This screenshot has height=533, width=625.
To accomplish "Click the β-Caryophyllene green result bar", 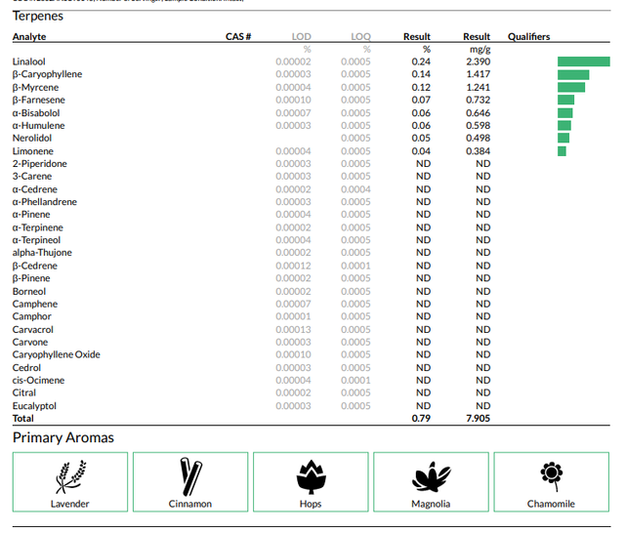I will (573, 74).
